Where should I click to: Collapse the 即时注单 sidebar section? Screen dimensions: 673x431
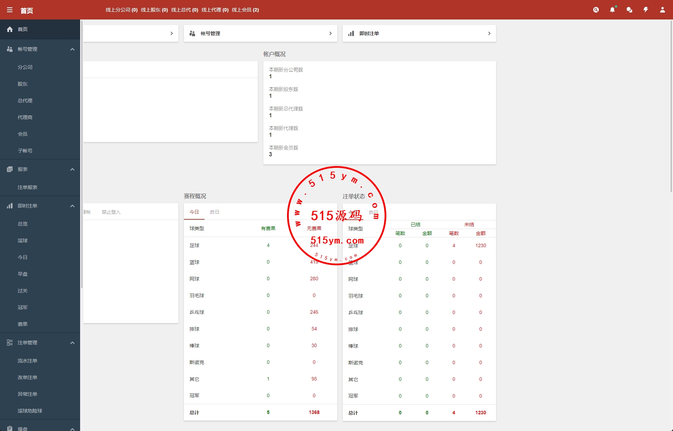(x=72, y=206)
